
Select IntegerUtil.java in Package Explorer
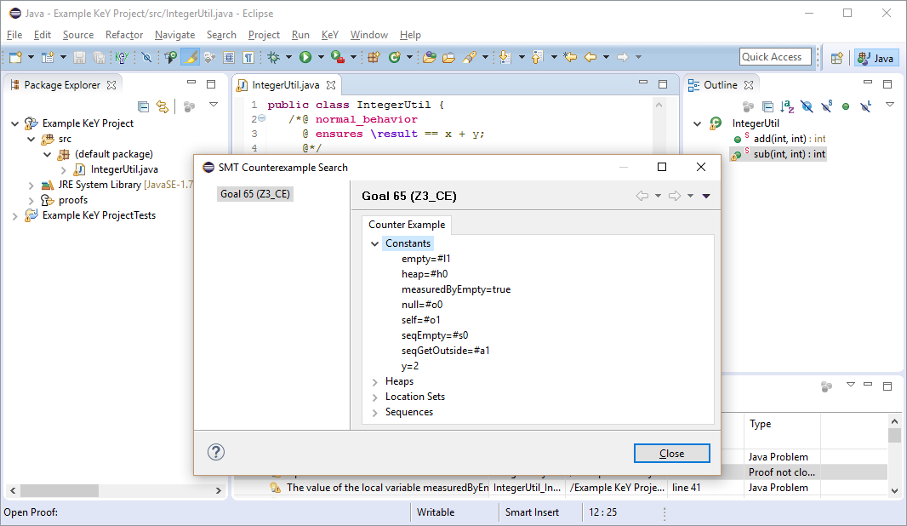[x=123, y=169]
